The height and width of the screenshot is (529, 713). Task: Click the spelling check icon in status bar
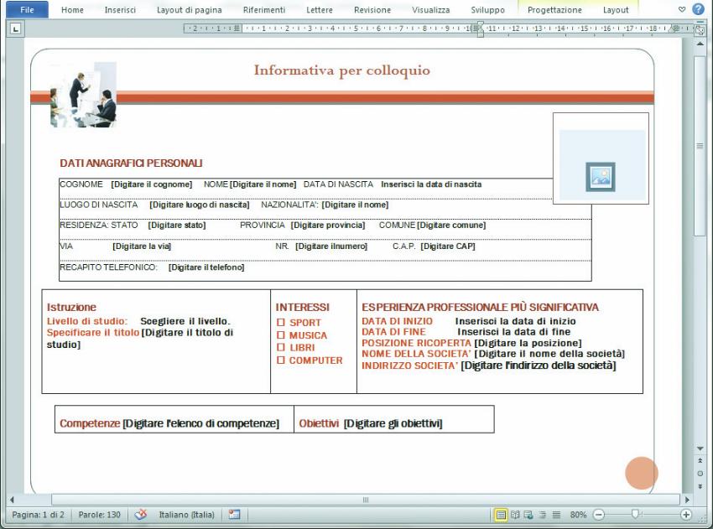click(x=141, y=514)
